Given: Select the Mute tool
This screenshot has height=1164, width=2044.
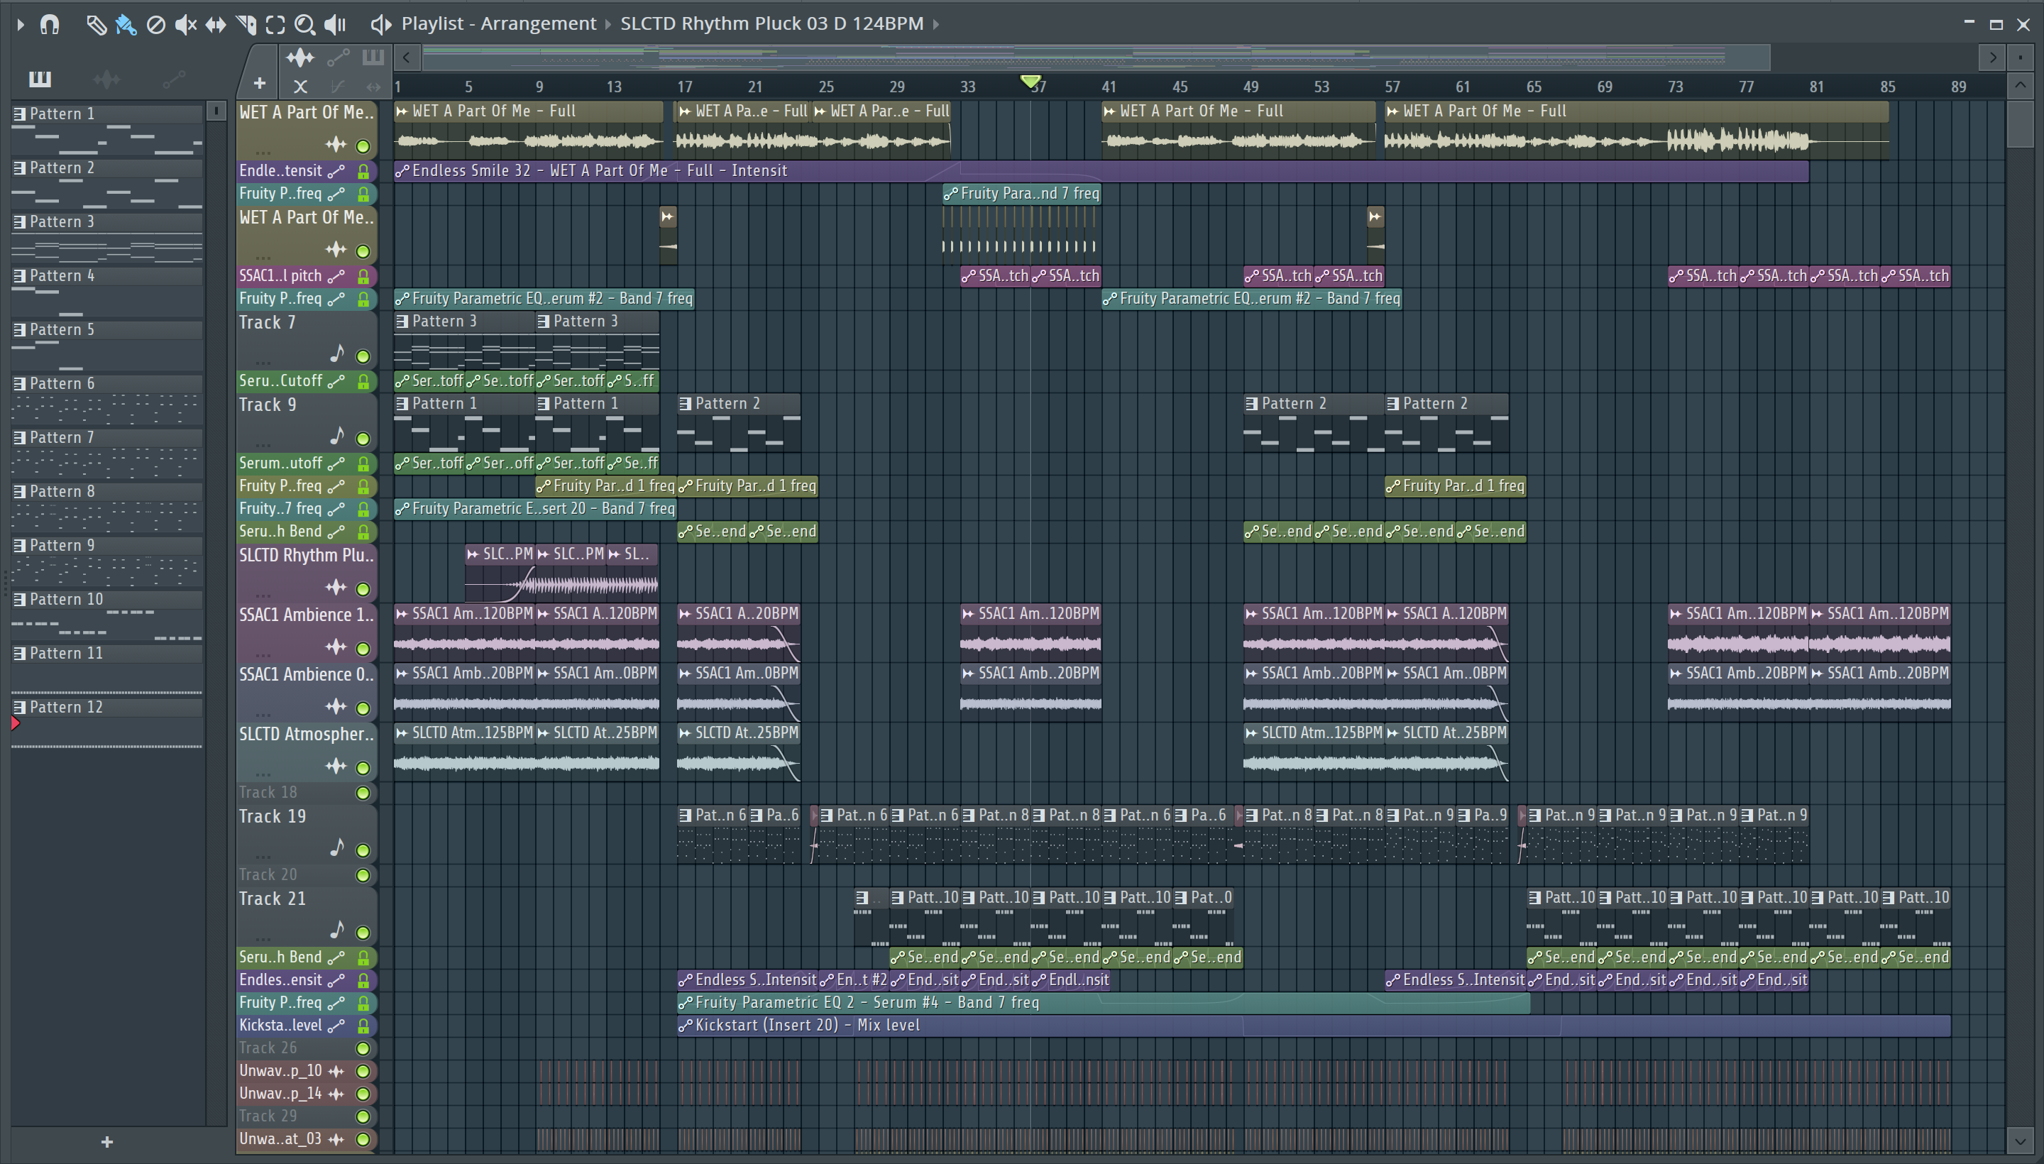Looking at the screenshot, I should tap(185, 25).
